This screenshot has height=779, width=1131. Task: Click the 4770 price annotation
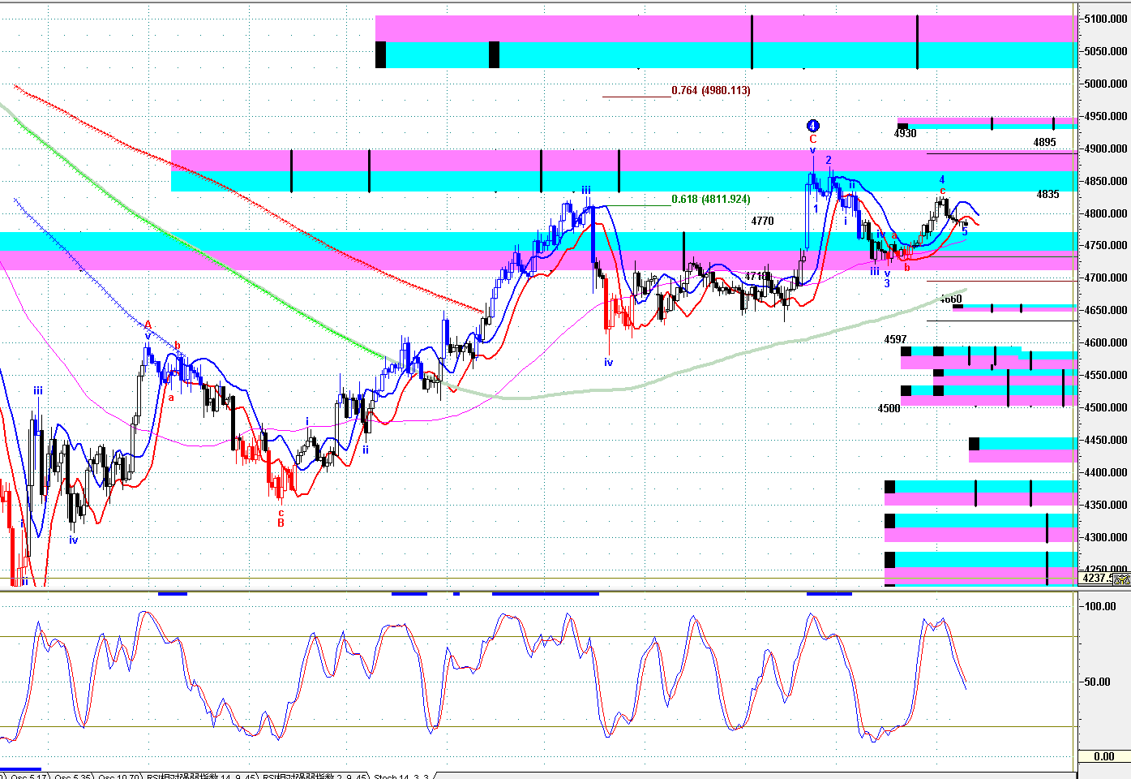[x=762, y=221]
